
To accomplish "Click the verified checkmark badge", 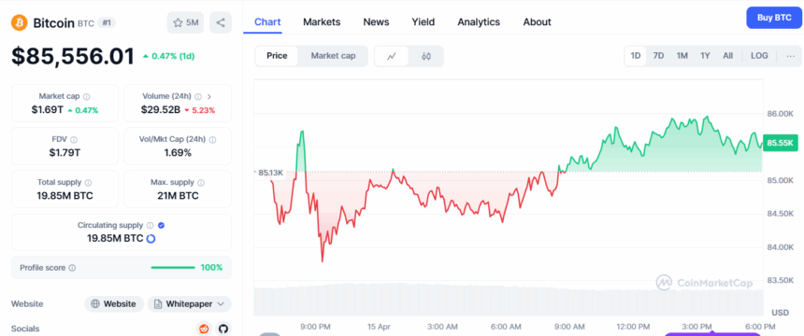I will point(161,225).
